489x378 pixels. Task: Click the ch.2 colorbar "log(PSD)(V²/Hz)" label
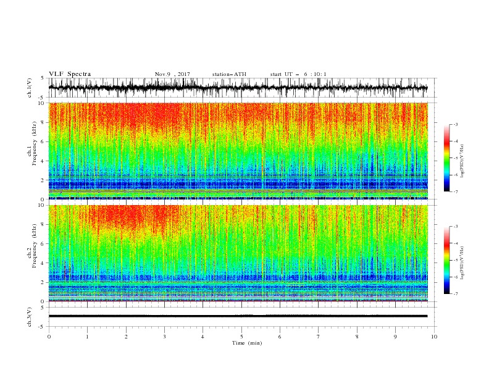point(462,262)
